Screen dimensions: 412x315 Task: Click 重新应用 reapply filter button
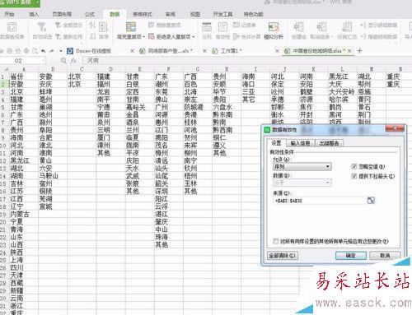tap(68, 36)
